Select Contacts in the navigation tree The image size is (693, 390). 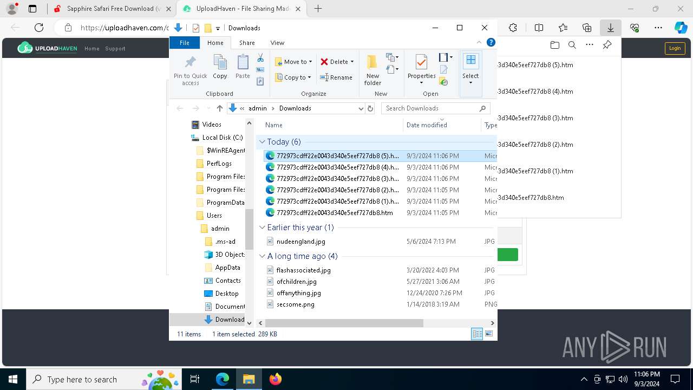pyautogui.click(x=227, y=281)
